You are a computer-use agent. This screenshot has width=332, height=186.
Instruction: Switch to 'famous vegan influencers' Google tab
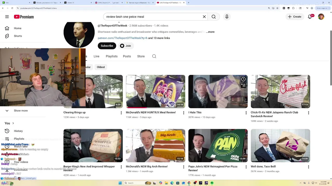pyautogui.click(x=140, y=3)
